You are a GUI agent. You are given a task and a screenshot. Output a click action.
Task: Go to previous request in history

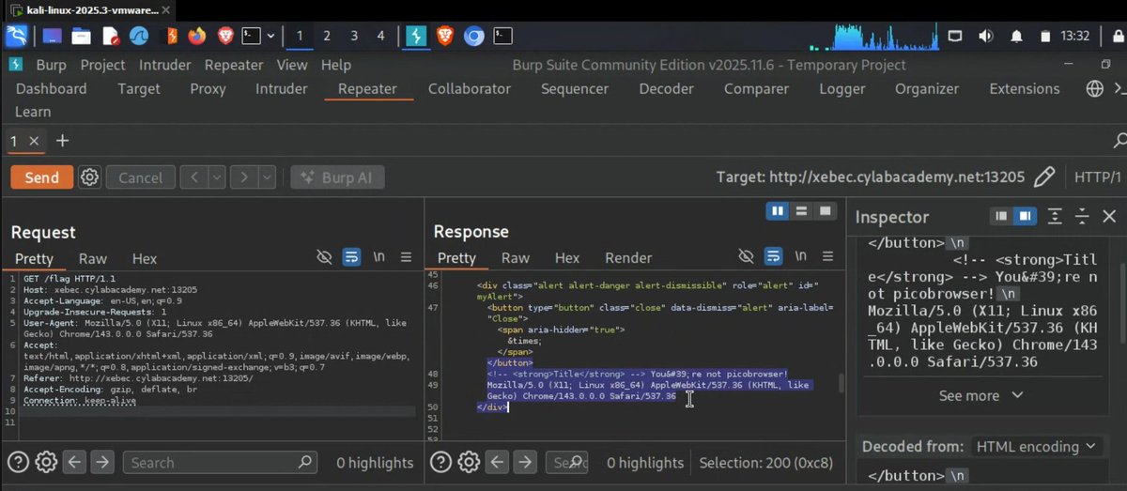[x=193, y=177]
